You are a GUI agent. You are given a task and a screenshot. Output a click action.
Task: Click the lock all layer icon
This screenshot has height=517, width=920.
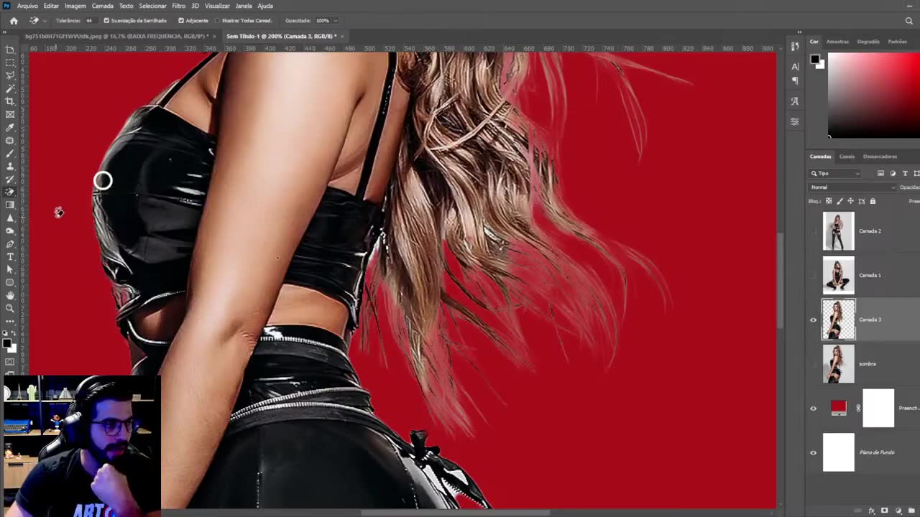pos(873,201)
